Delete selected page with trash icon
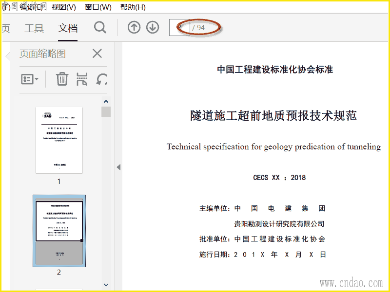 click(62, 79)
